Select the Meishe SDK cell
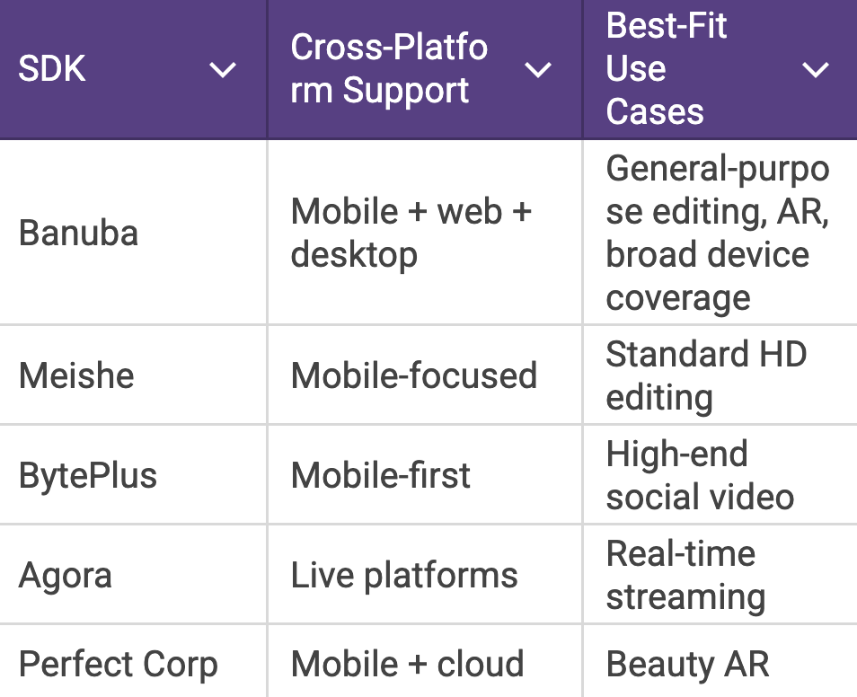 [x=76, y=375]
